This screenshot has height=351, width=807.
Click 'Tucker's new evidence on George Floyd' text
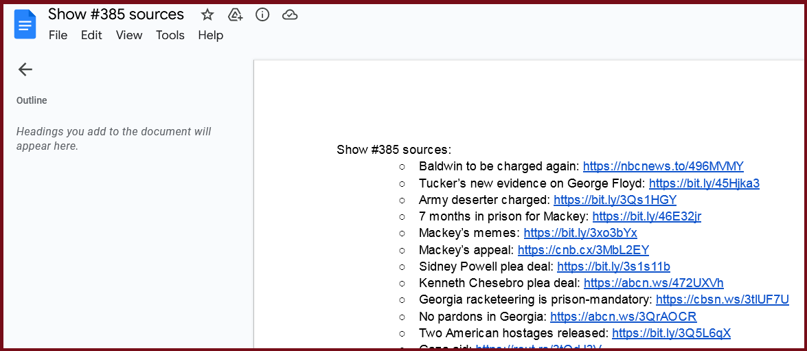click(532, 183)
